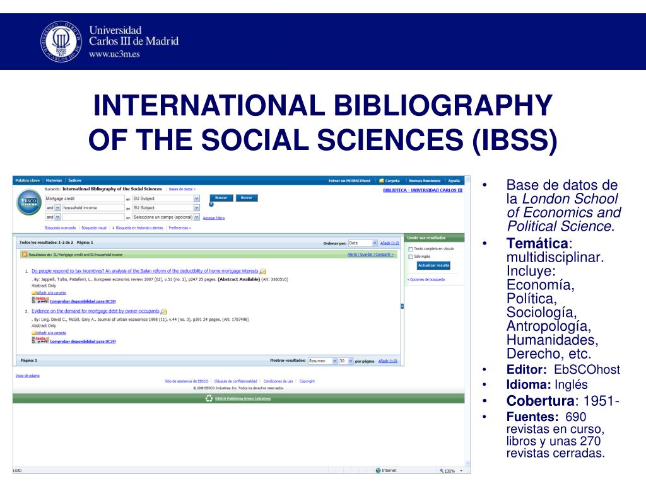Open the 'Índices' tab

[74, 181]
